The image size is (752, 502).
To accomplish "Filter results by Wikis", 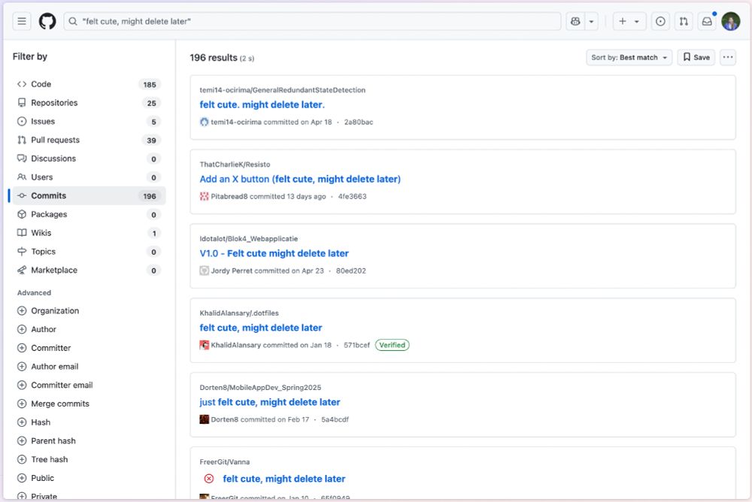I will click(x=89, y=233).
